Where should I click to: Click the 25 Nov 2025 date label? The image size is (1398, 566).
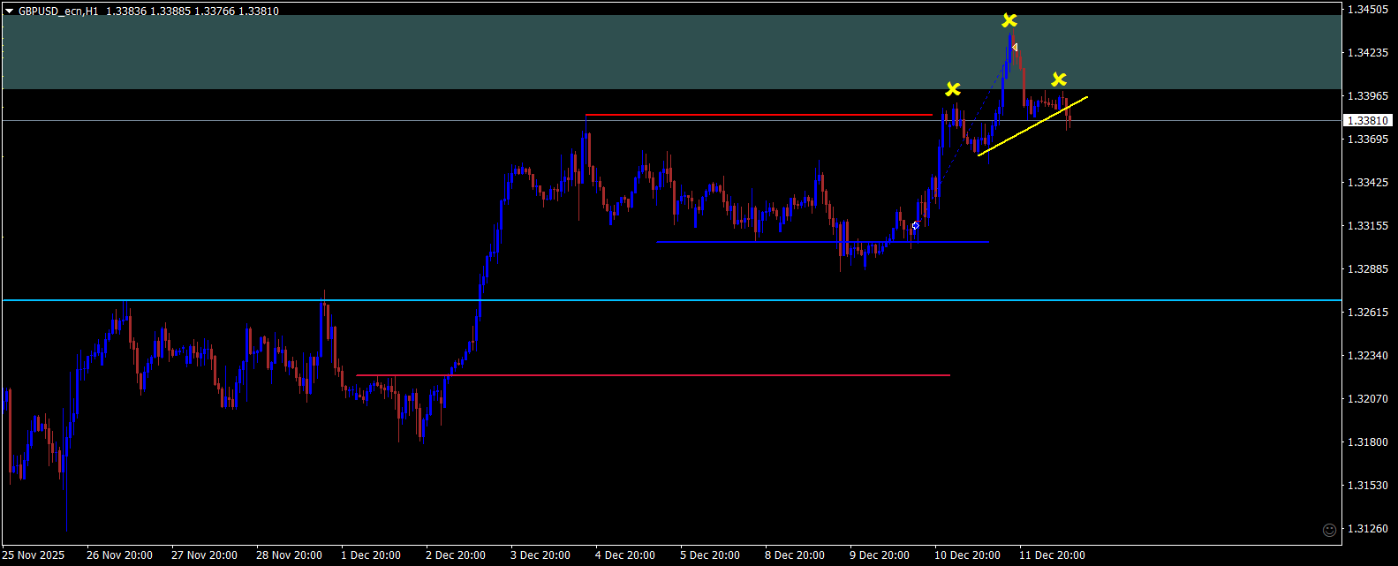(x=34, y=555)
